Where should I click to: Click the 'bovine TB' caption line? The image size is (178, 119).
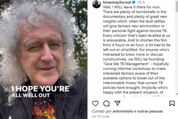click(135, 31)
